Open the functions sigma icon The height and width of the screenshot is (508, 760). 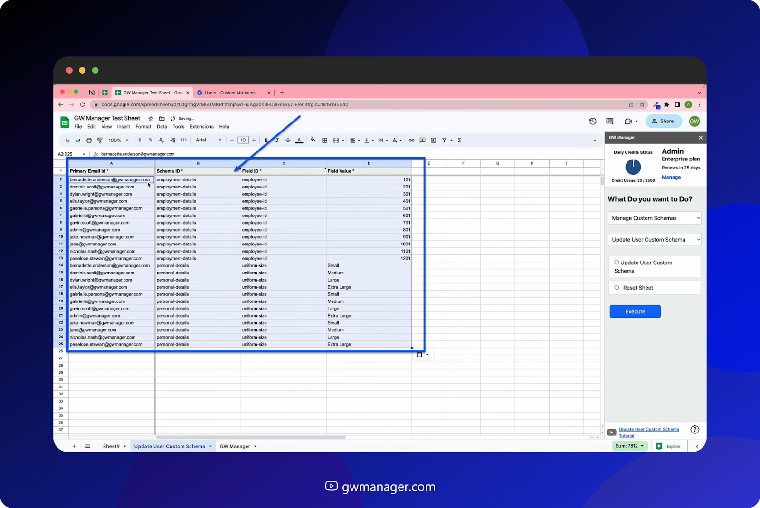click(x=459, y=141)
